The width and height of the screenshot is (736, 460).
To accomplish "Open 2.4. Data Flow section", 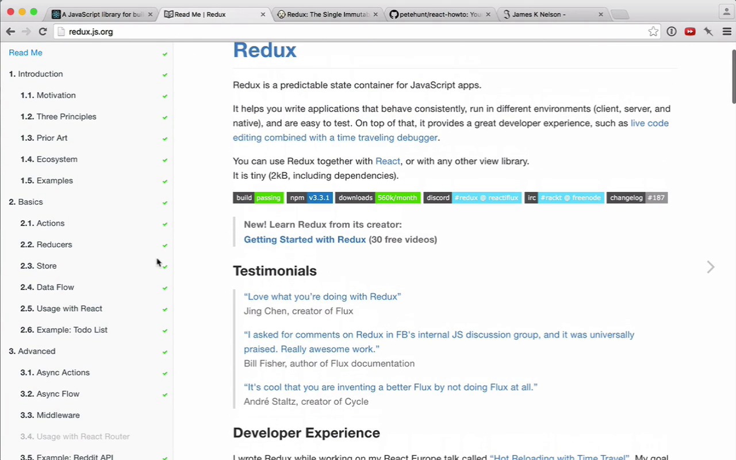I will (x=47, y=286).
